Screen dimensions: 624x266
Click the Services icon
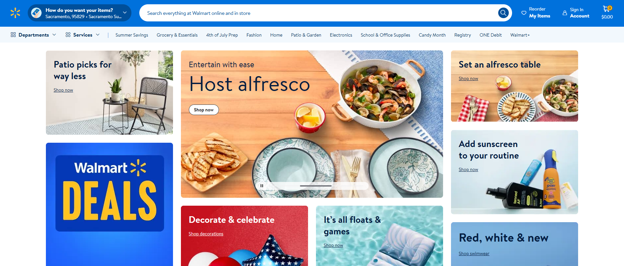pyautogui.click(x=68, y=35)
